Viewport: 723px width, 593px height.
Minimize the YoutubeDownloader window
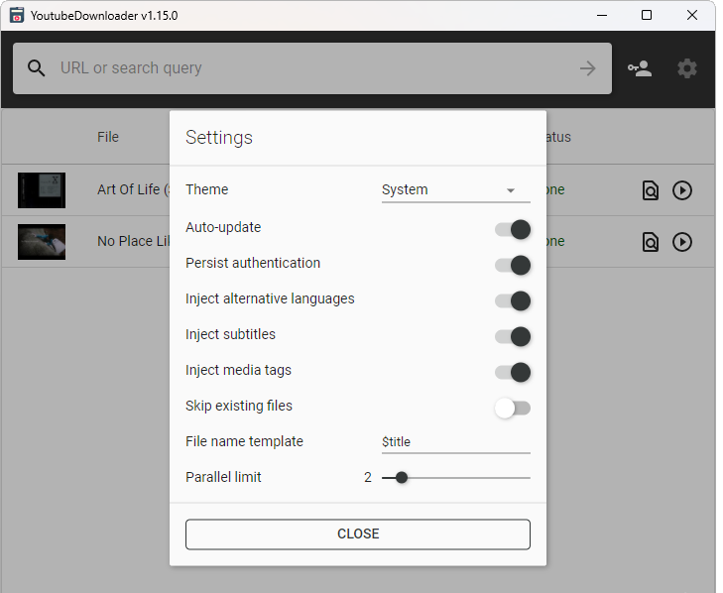click(x=602, y=15)
